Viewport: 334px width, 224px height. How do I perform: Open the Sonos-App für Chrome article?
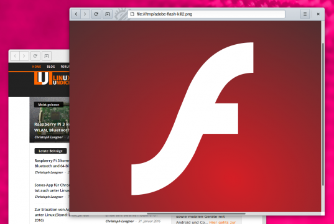coord(52,187)
